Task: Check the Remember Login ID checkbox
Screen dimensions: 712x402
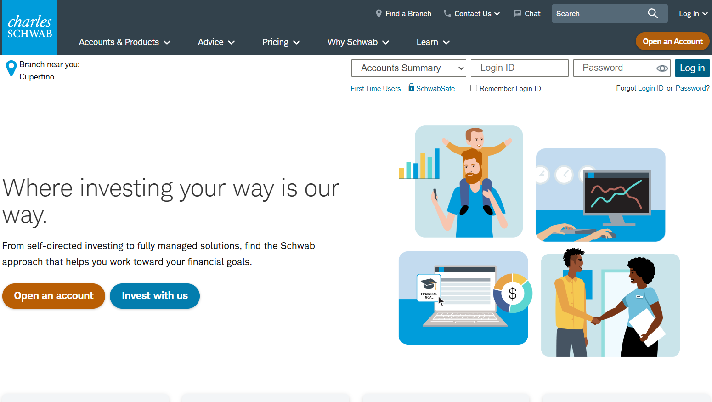Action: coord(474,88)
